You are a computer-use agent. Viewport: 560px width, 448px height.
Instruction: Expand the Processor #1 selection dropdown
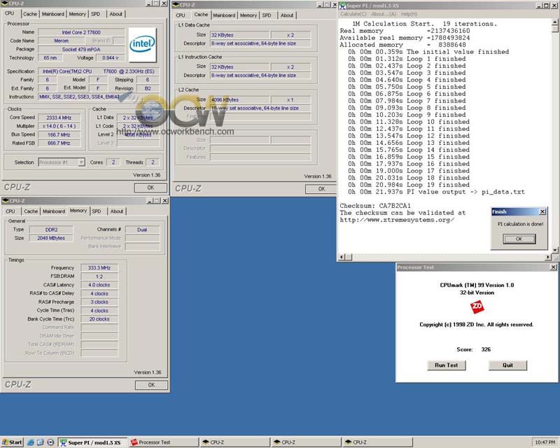81,162
